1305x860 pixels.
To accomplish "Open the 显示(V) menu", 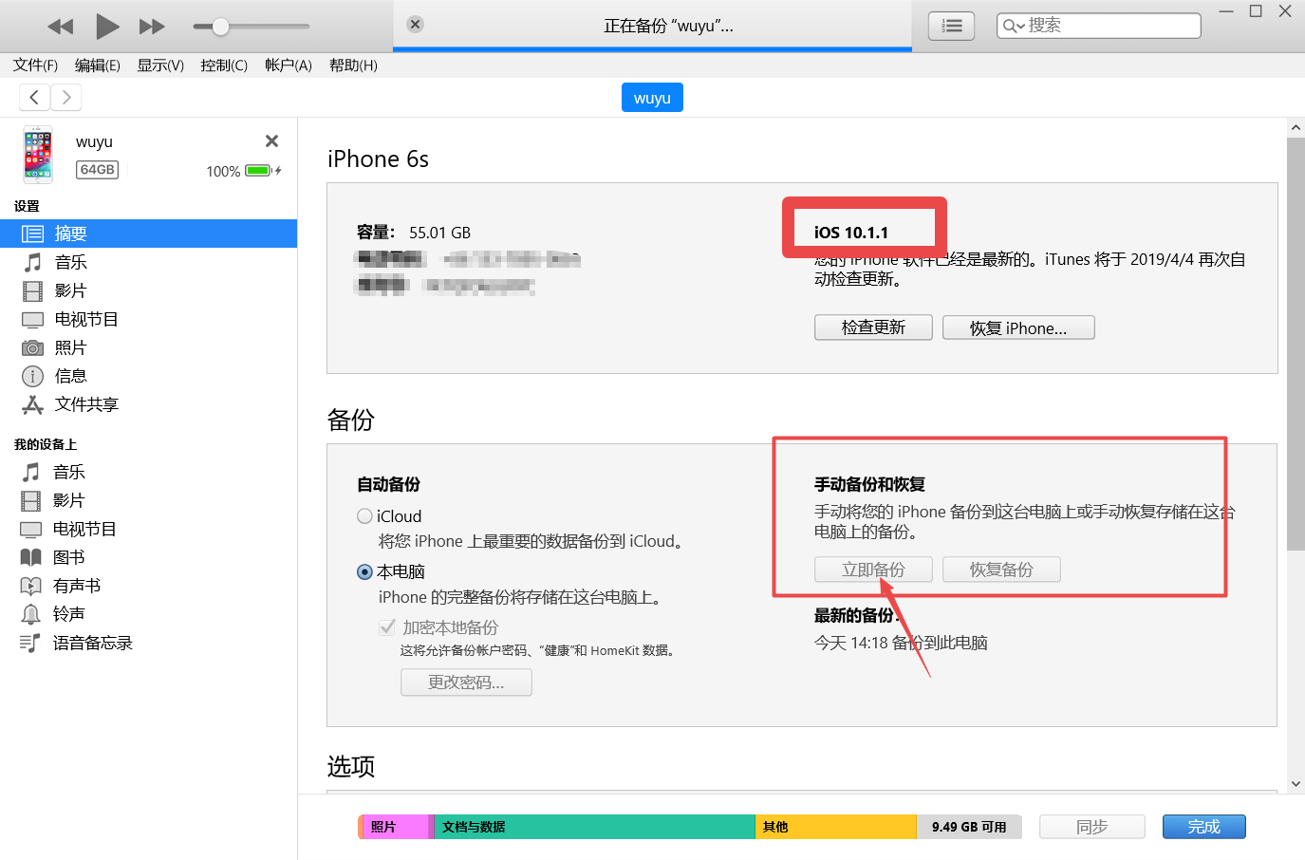I will click(x=160, y=65).
